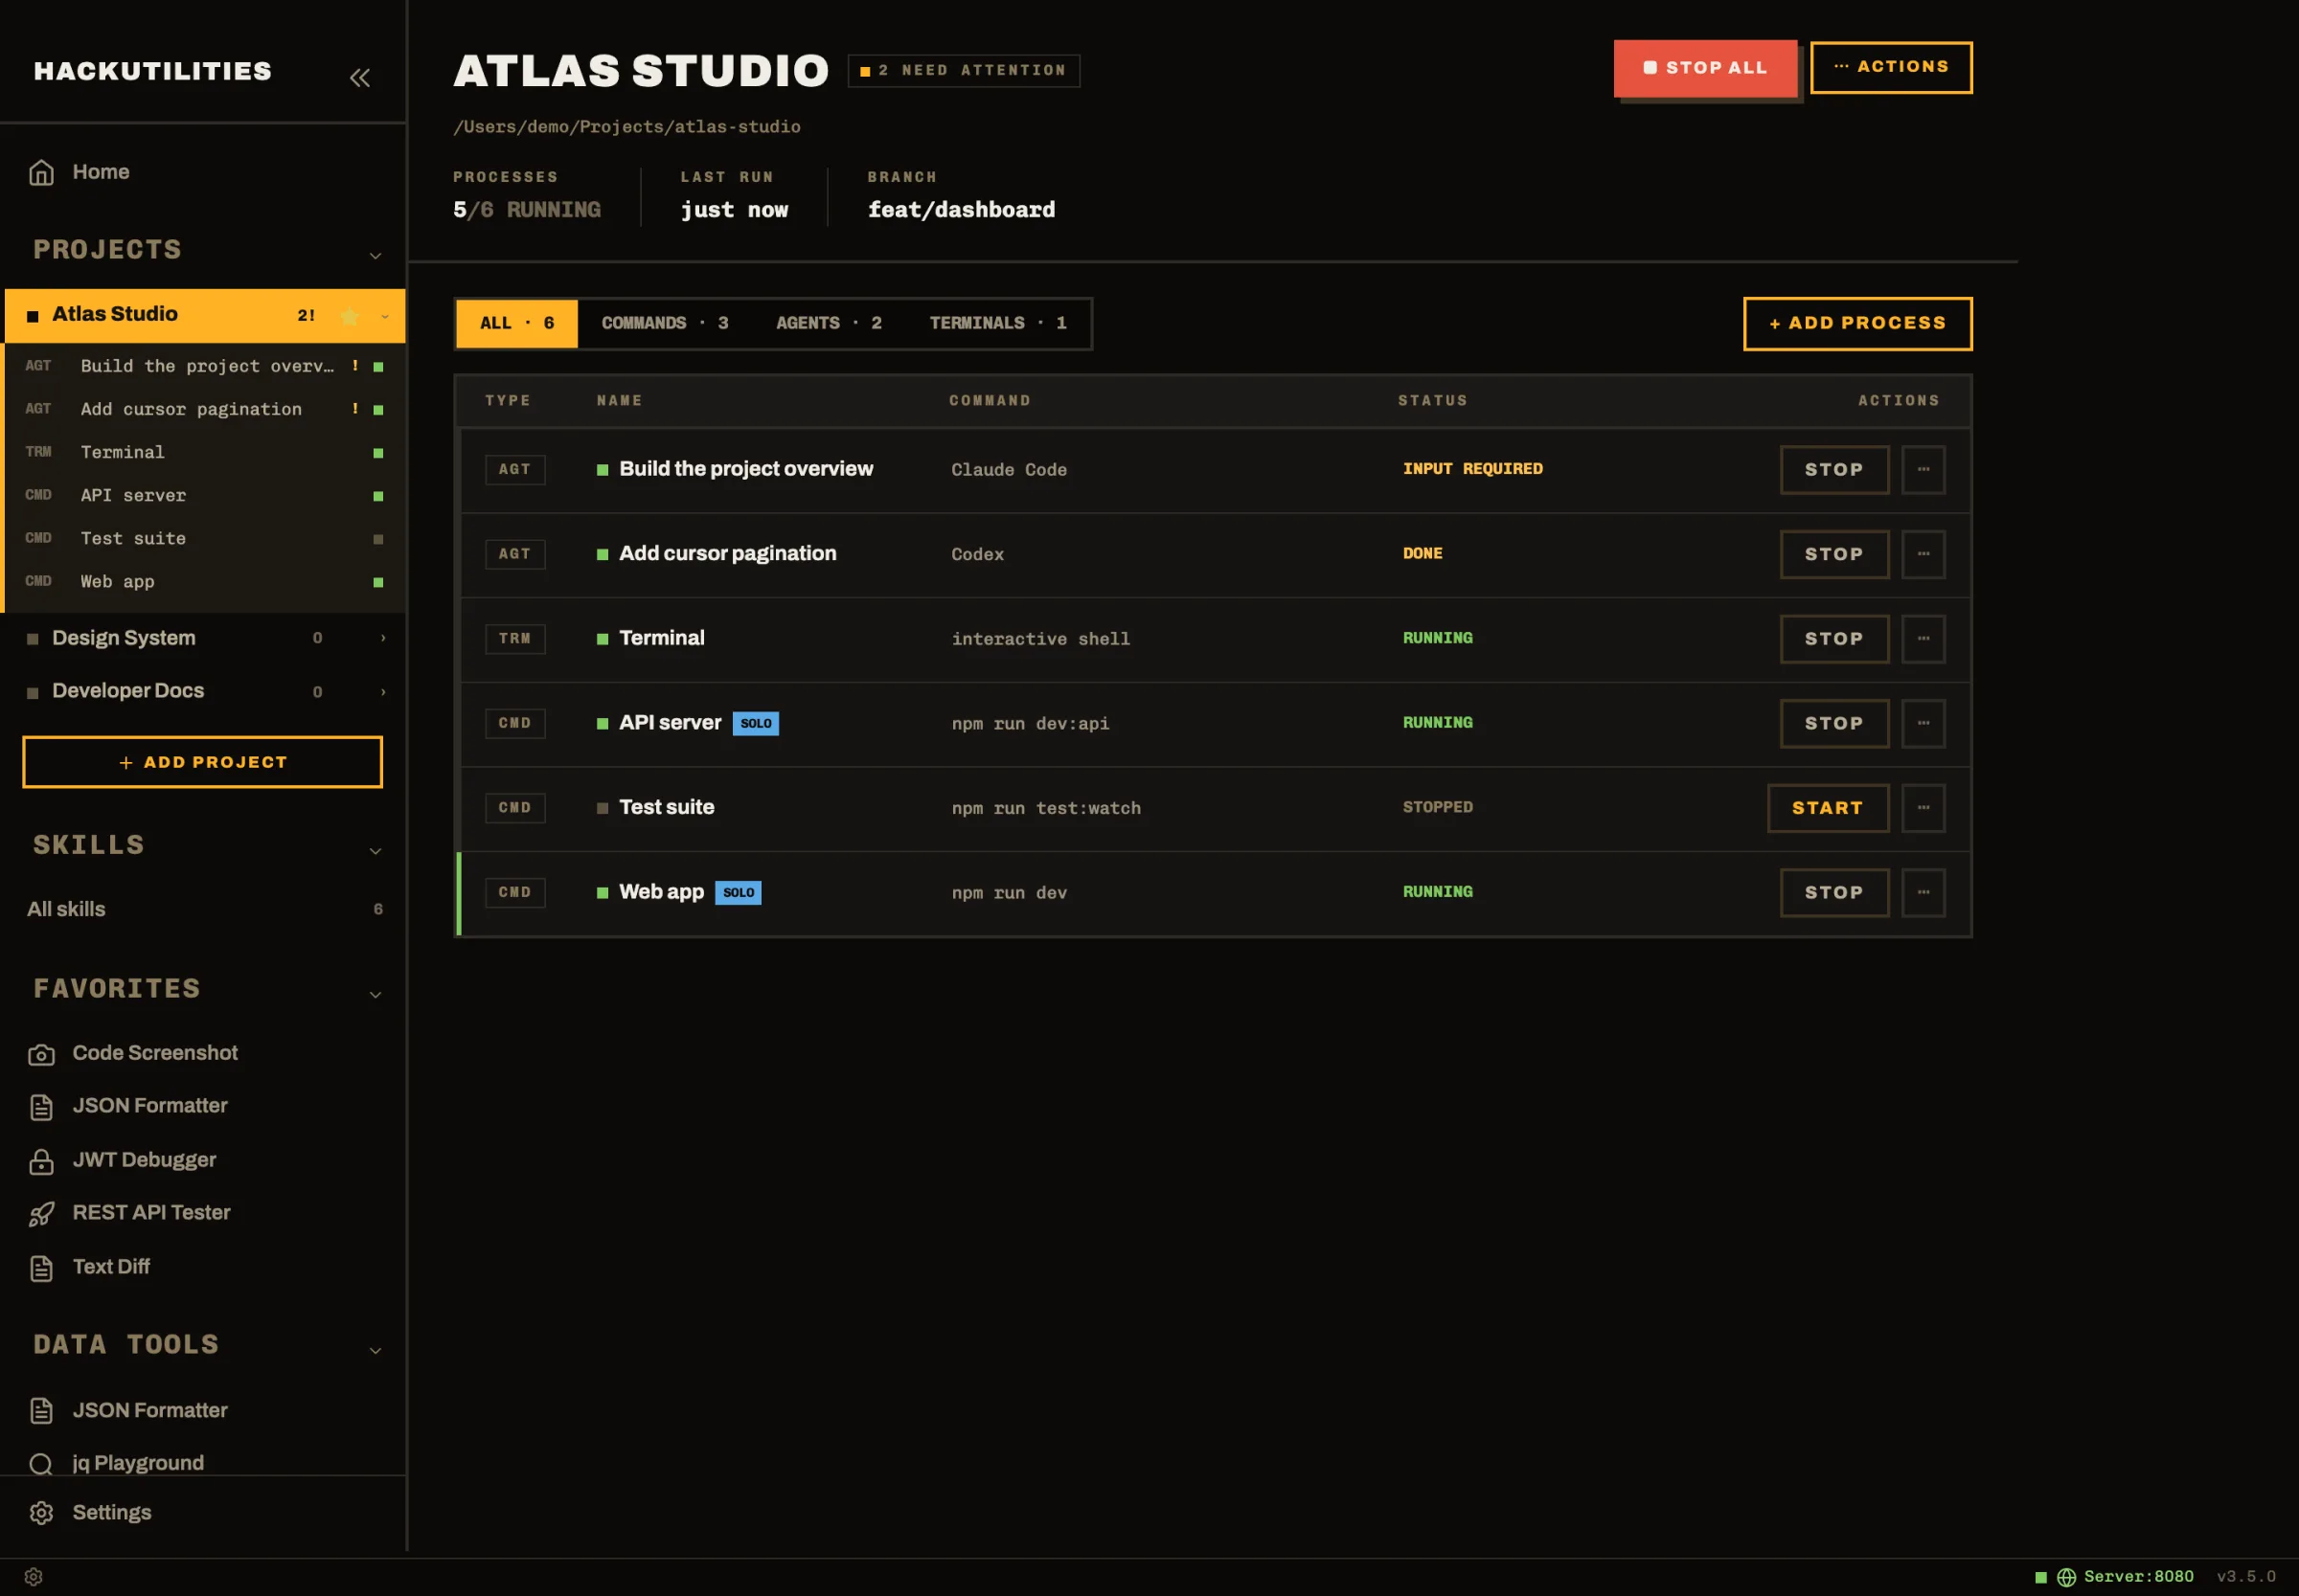Expand the Design System project
Image resolution: width=2299 pixels, height=1596 pixels.
coord(383,638)
